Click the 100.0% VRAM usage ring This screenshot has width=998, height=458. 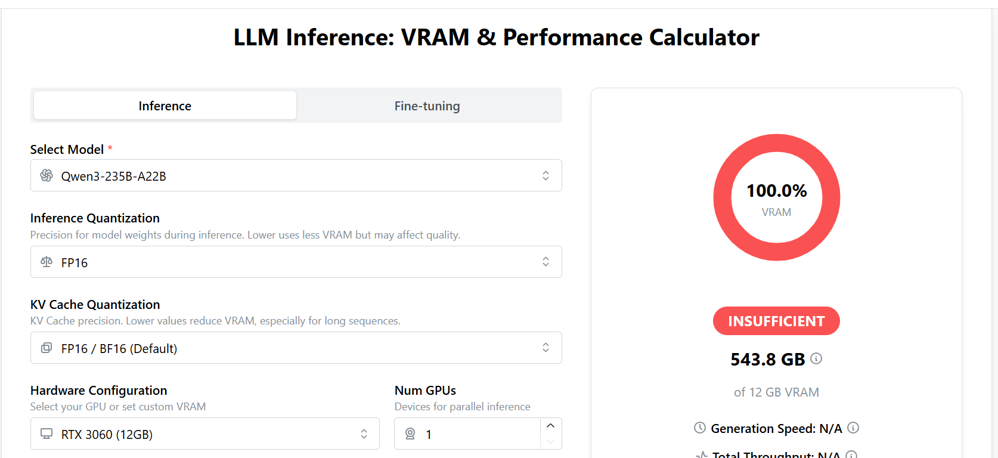point(777,197)
